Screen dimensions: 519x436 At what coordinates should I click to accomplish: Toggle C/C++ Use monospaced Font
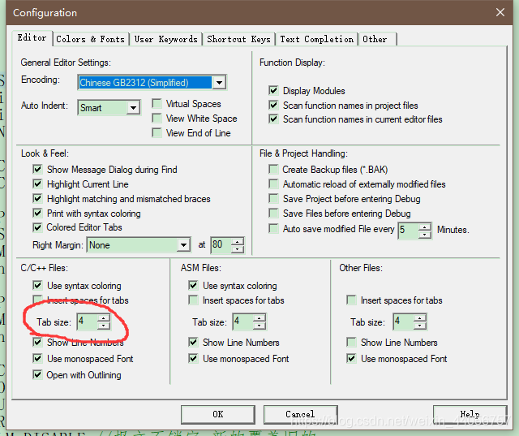pos(37,358)
